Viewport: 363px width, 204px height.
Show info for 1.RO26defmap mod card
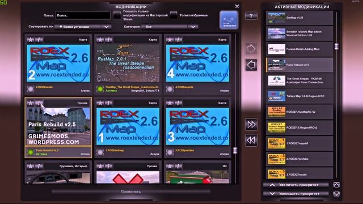pyautogui.click(x=108, y=103)
